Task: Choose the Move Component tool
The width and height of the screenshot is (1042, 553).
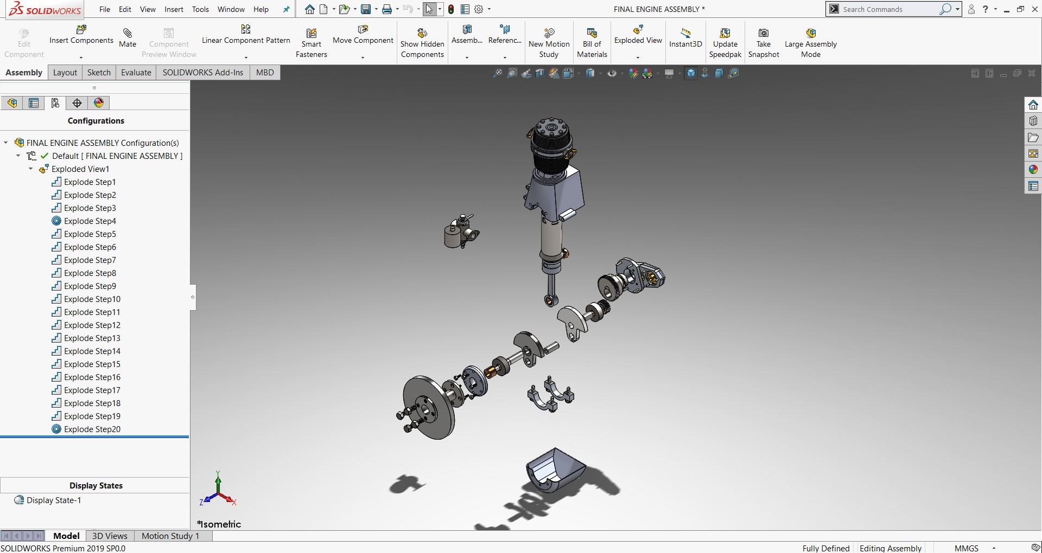Action: pos(363,34)
